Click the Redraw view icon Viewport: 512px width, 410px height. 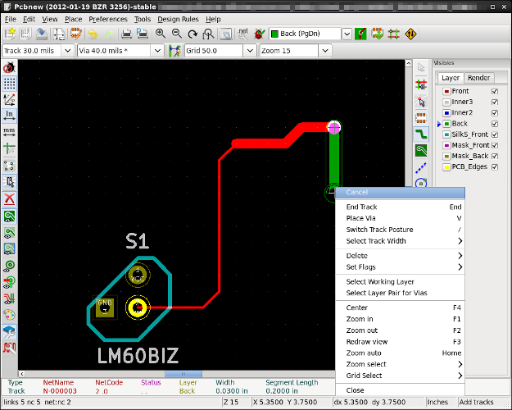[x=193, y=34]
